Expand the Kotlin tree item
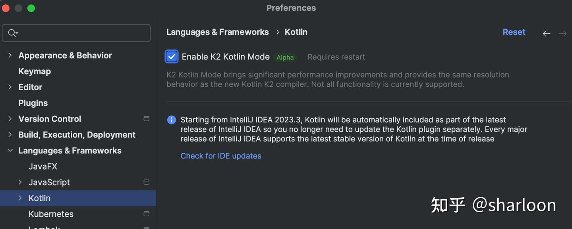 tap(20, 198)
